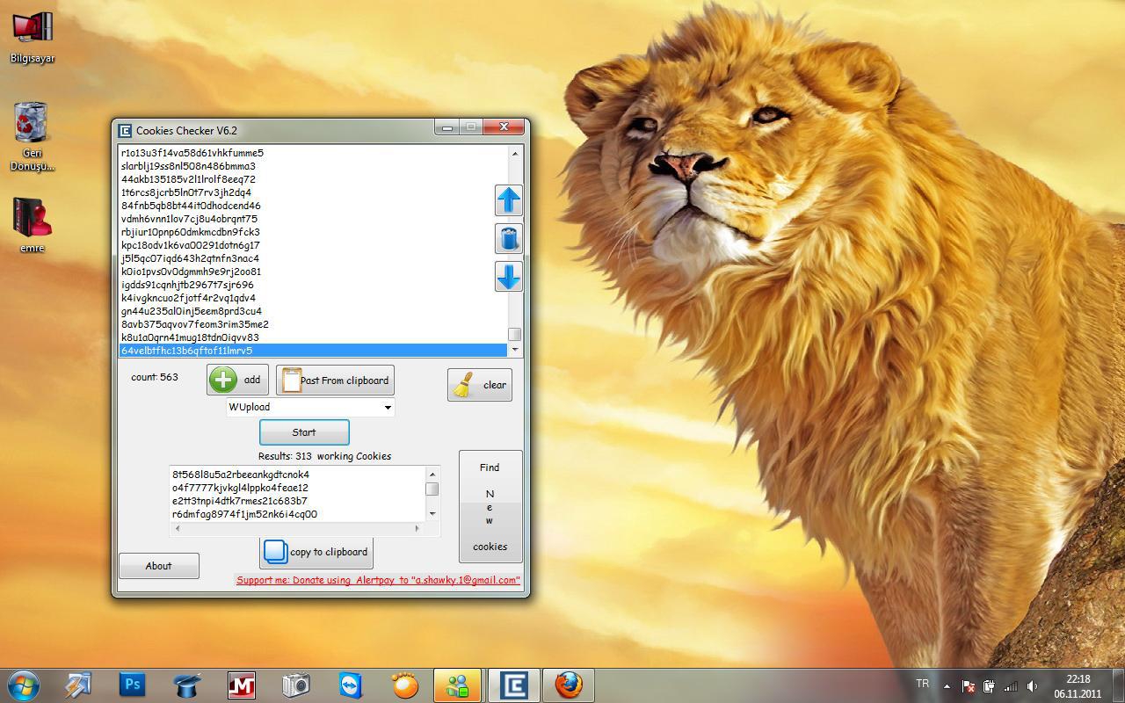Click Find New cookies button

coord(490,506)
